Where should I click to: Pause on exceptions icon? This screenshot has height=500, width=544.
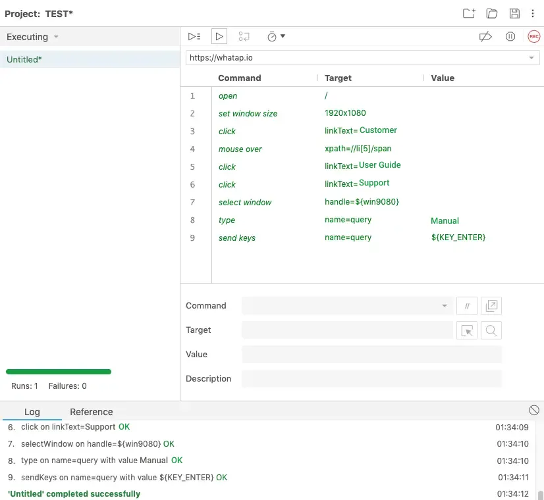click(x=510, y=36)
